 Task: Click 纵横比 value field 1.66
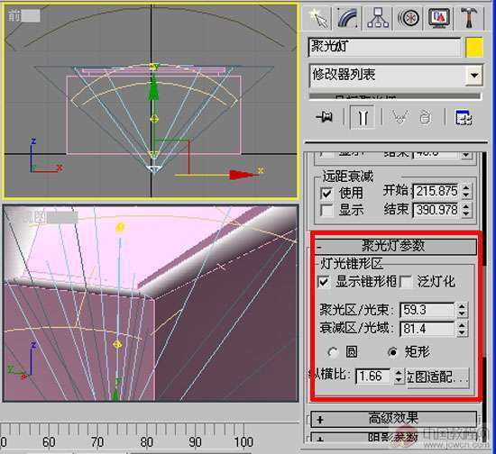373,377
